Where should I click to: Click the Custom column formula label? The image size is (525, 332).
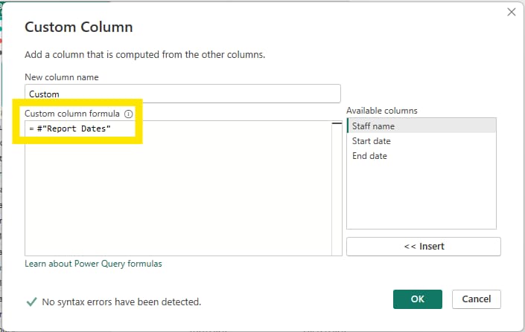click(72, 114)
